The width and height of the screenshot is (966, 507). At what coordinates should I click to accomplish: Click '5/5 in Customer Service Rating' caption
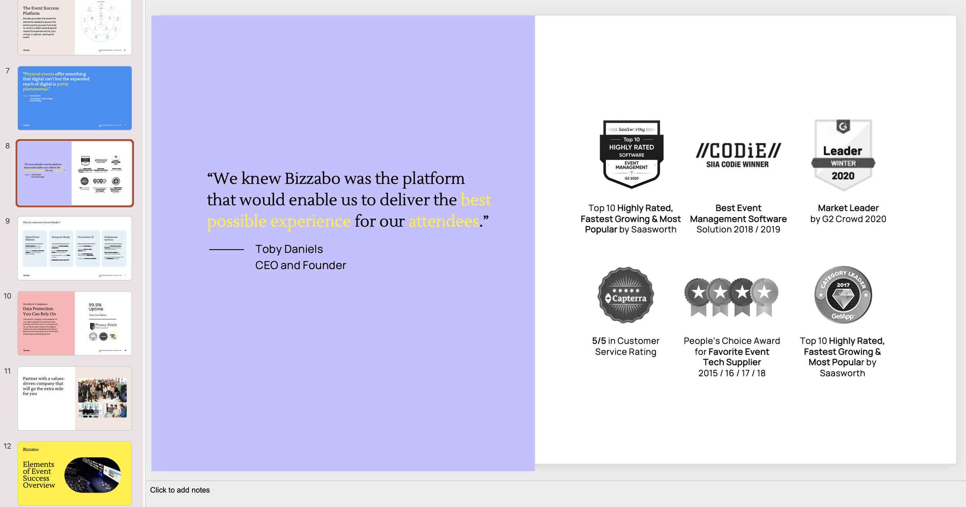(x=626, y=346)
